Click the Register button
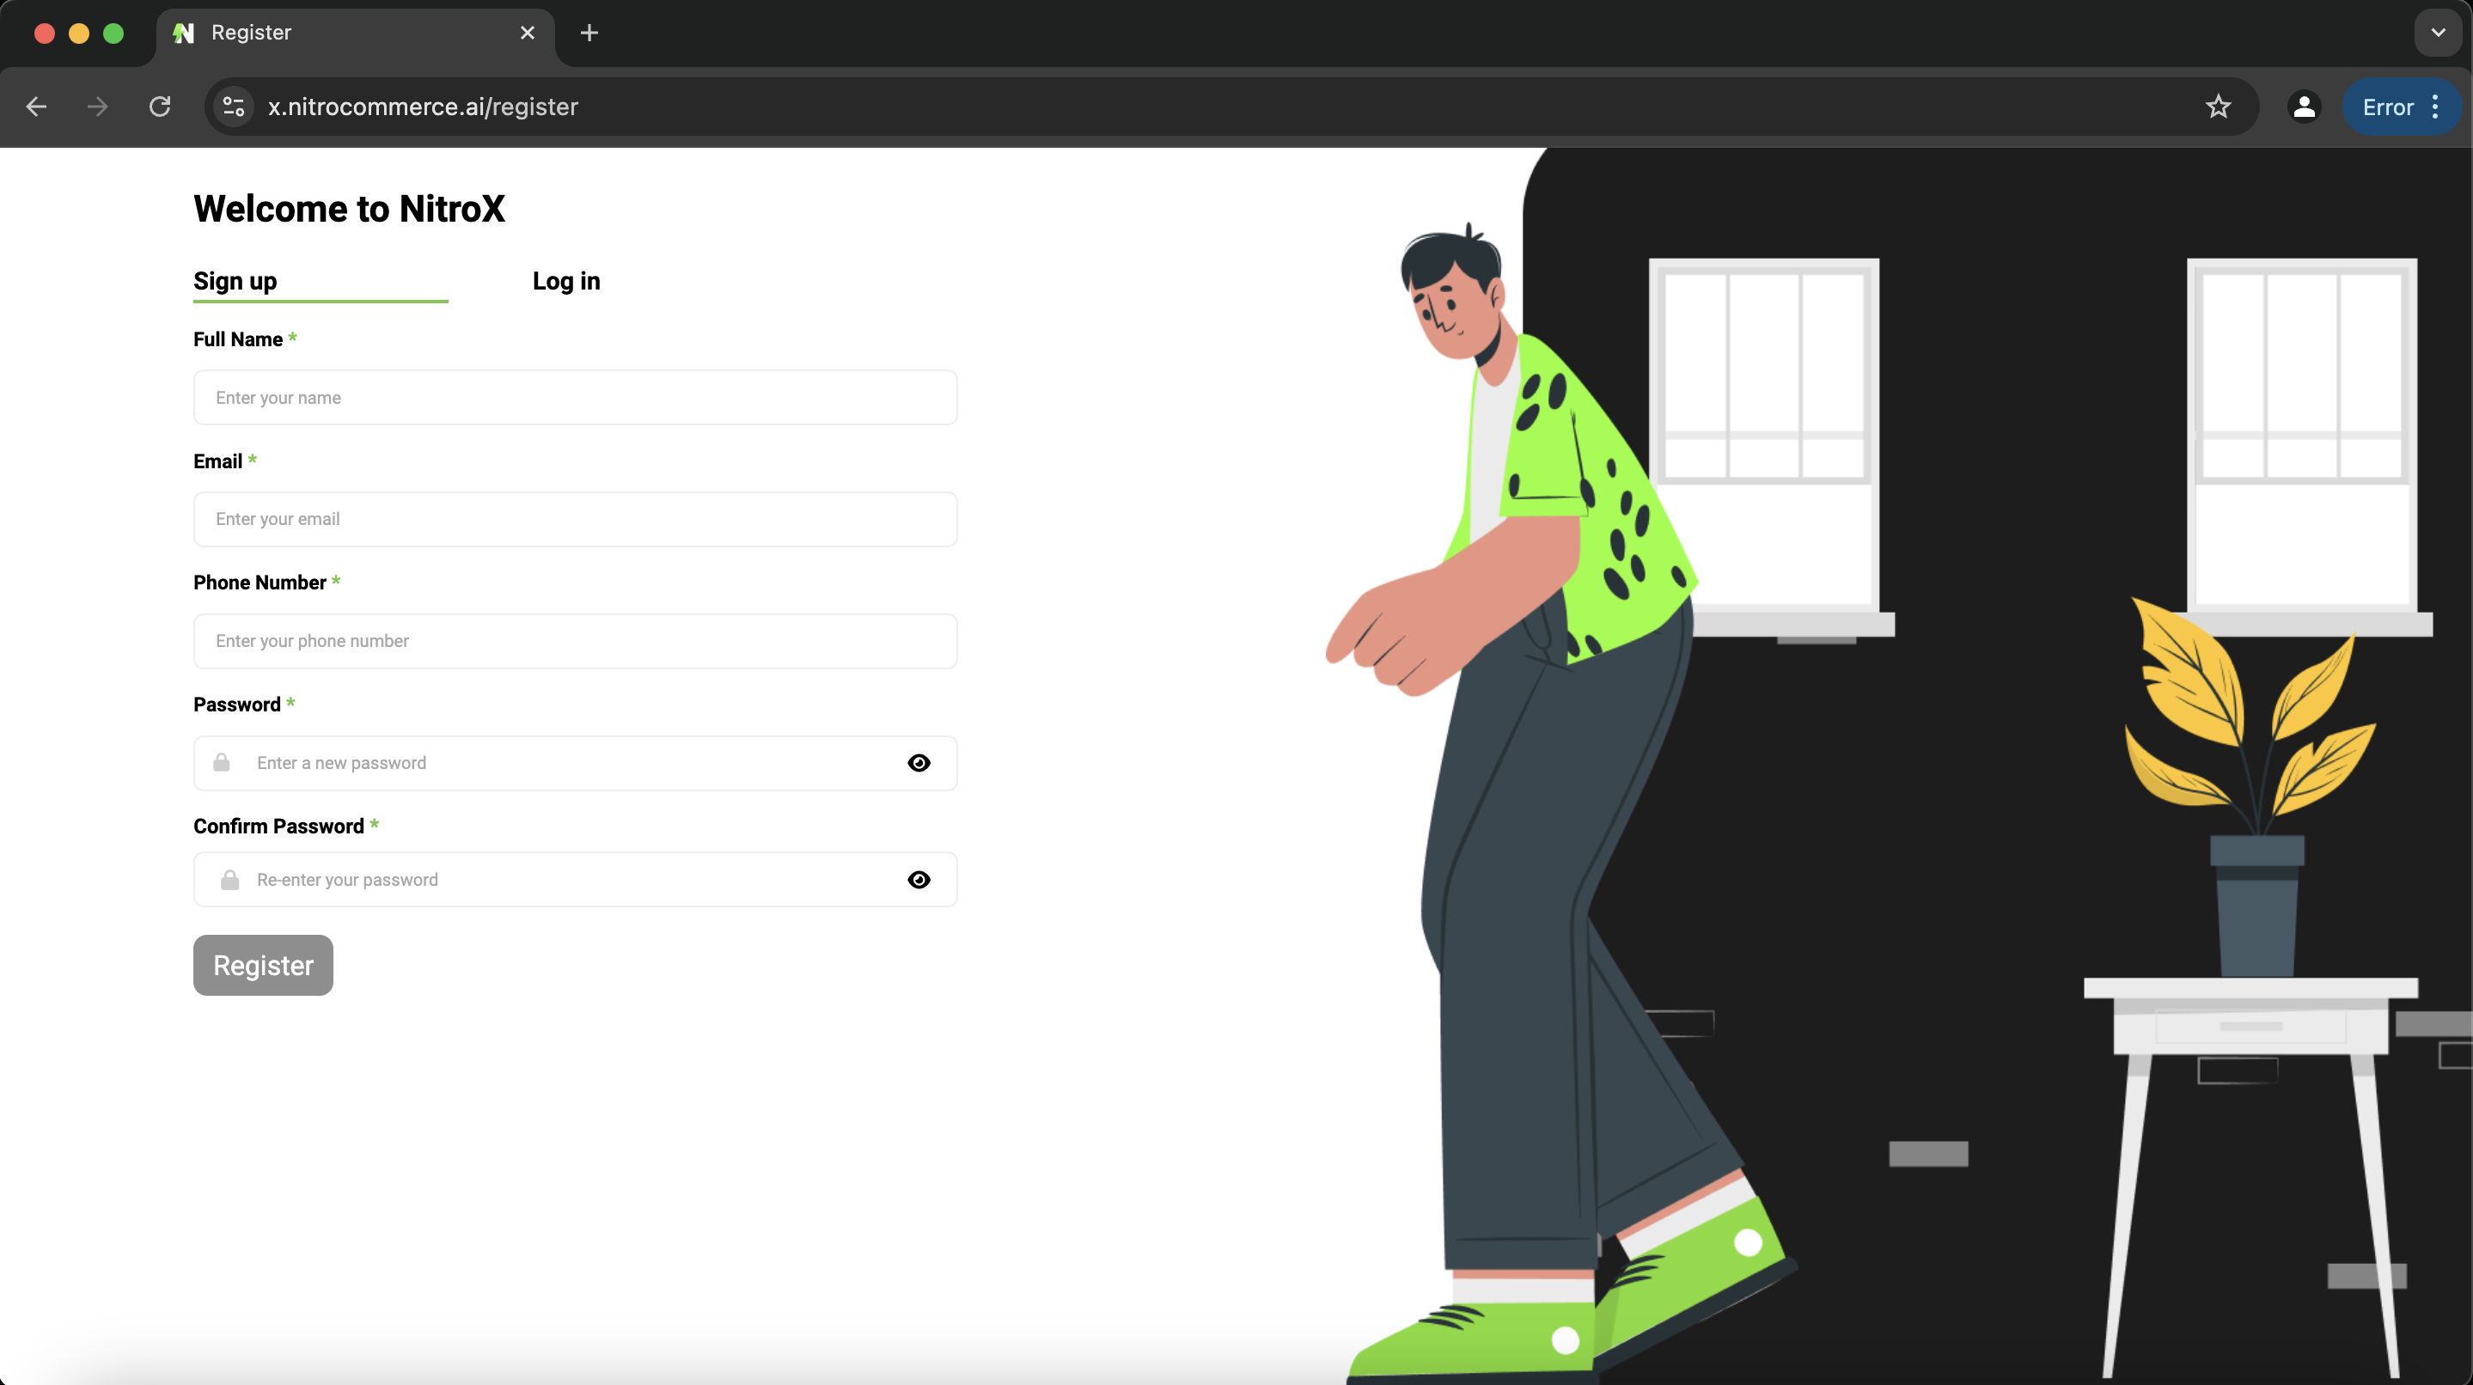This screenshot has width=2473, height=1385. point(263,965)
